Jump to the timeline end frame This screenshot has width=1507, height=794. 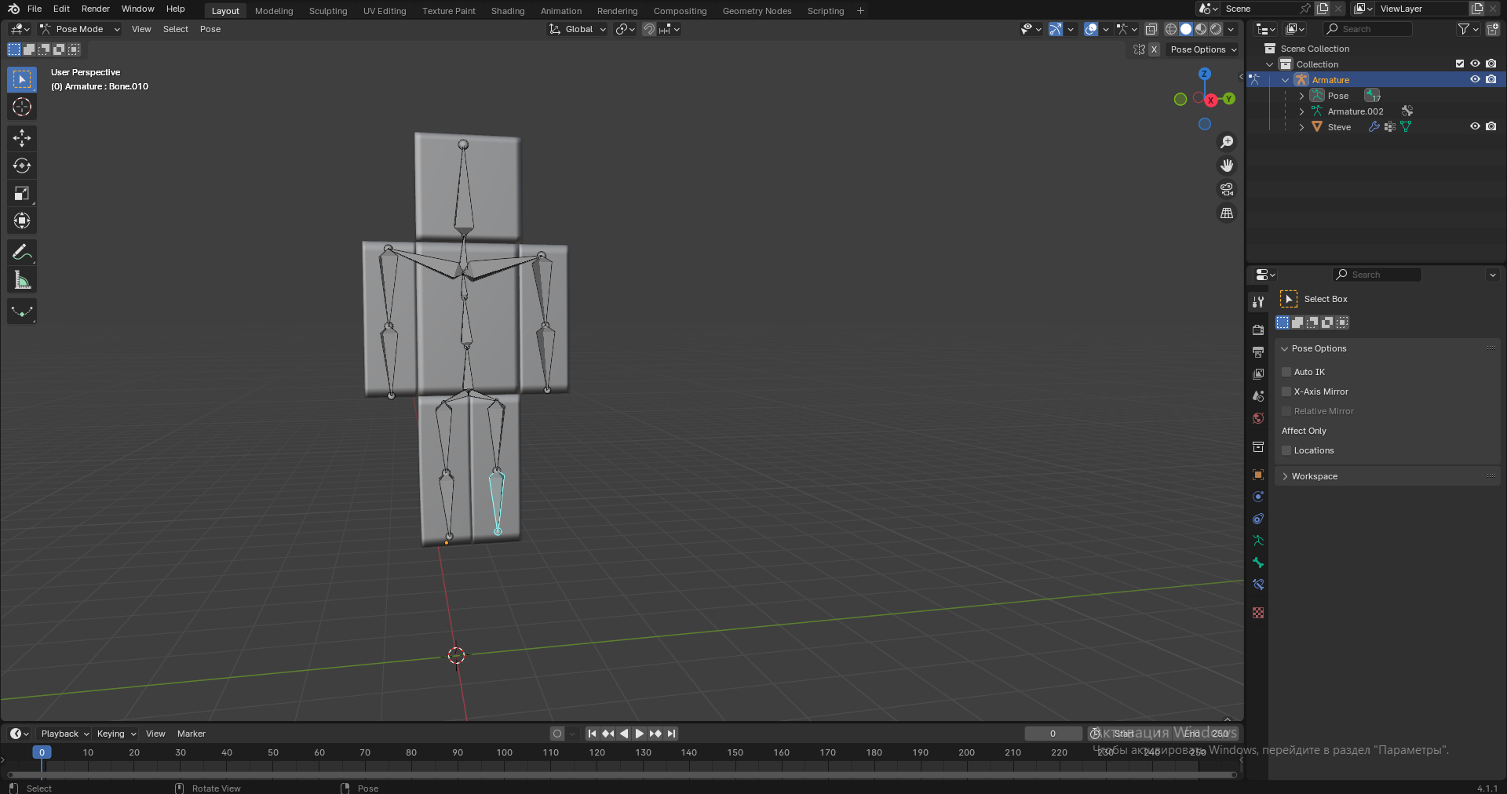[672, 734]
